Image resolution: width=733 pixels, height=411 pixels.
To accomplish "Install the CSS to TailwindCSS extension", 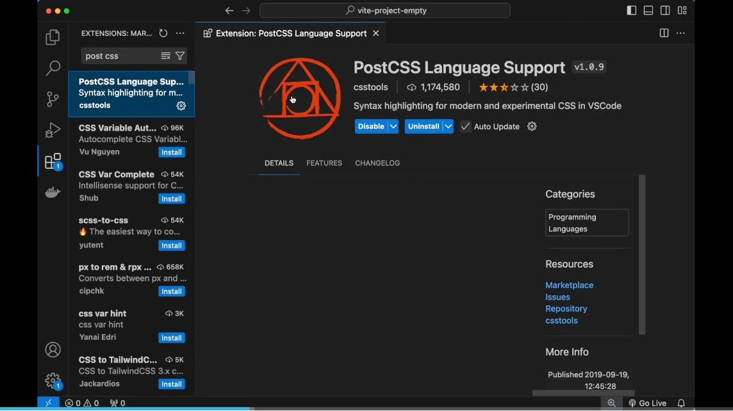I will [172, 384].
